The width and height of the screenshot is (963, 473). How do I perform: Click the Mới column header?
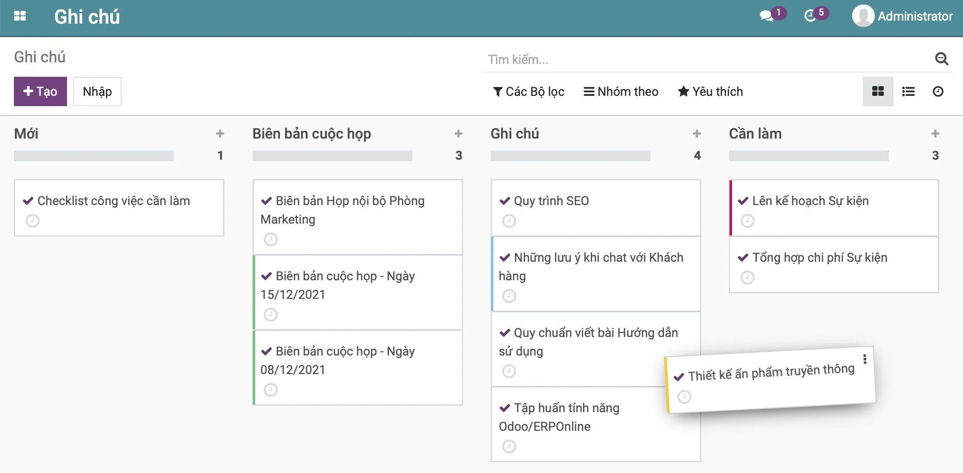[26, 134]
